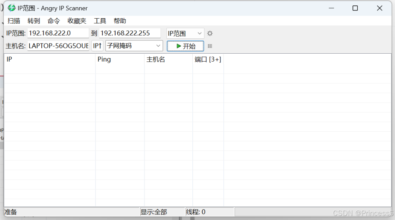This screenshot has height=220, width=395.
Task: Open the 扫描 menu
Action: (x=14, y=21)
